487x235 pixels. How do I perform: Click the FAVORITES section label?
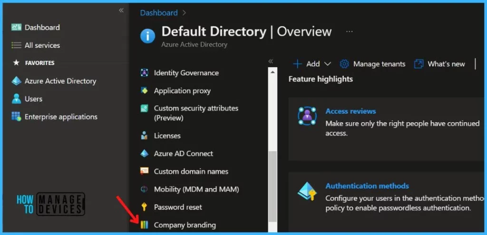[x=40, y=63]
